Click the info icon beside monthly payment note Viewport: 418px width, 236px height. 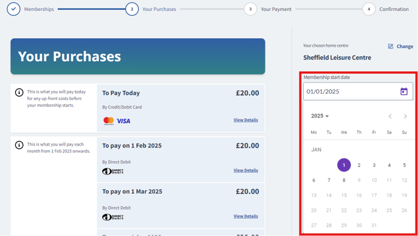click(19, 145)
